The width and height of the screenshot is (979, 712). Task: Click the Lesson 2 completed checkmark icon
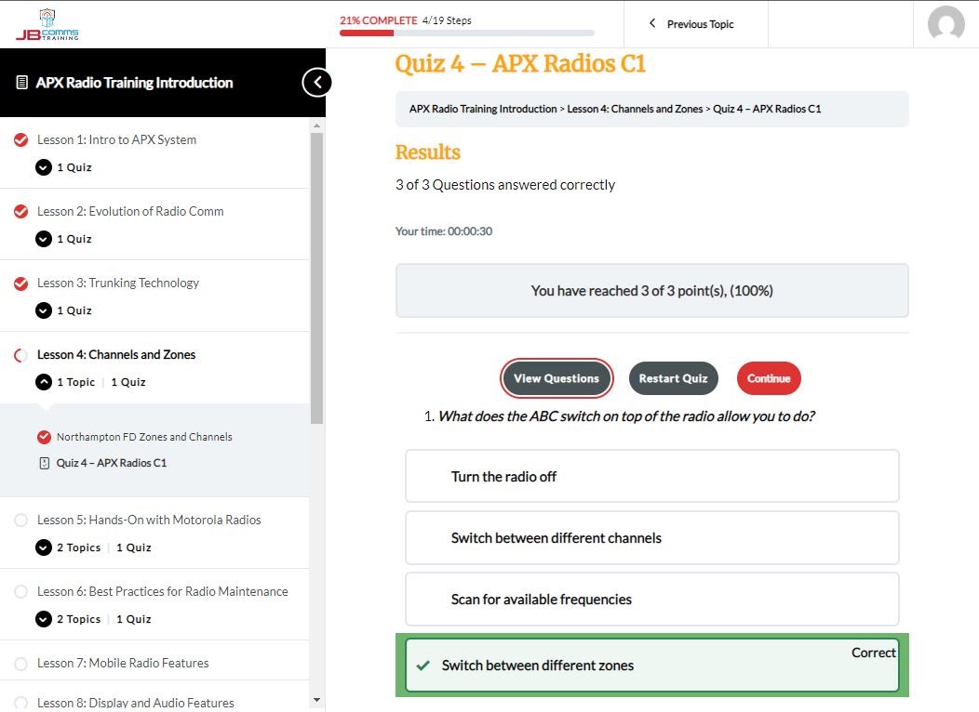(20, 211)
